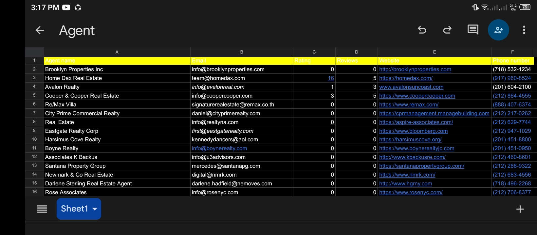Viewport: 537px width, 235px height.
Task: Open the comments panel
Action: (x=472, y=30)
